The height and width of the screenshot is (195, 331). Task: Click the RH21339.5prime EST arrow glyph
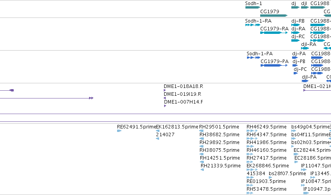[202, 170]
